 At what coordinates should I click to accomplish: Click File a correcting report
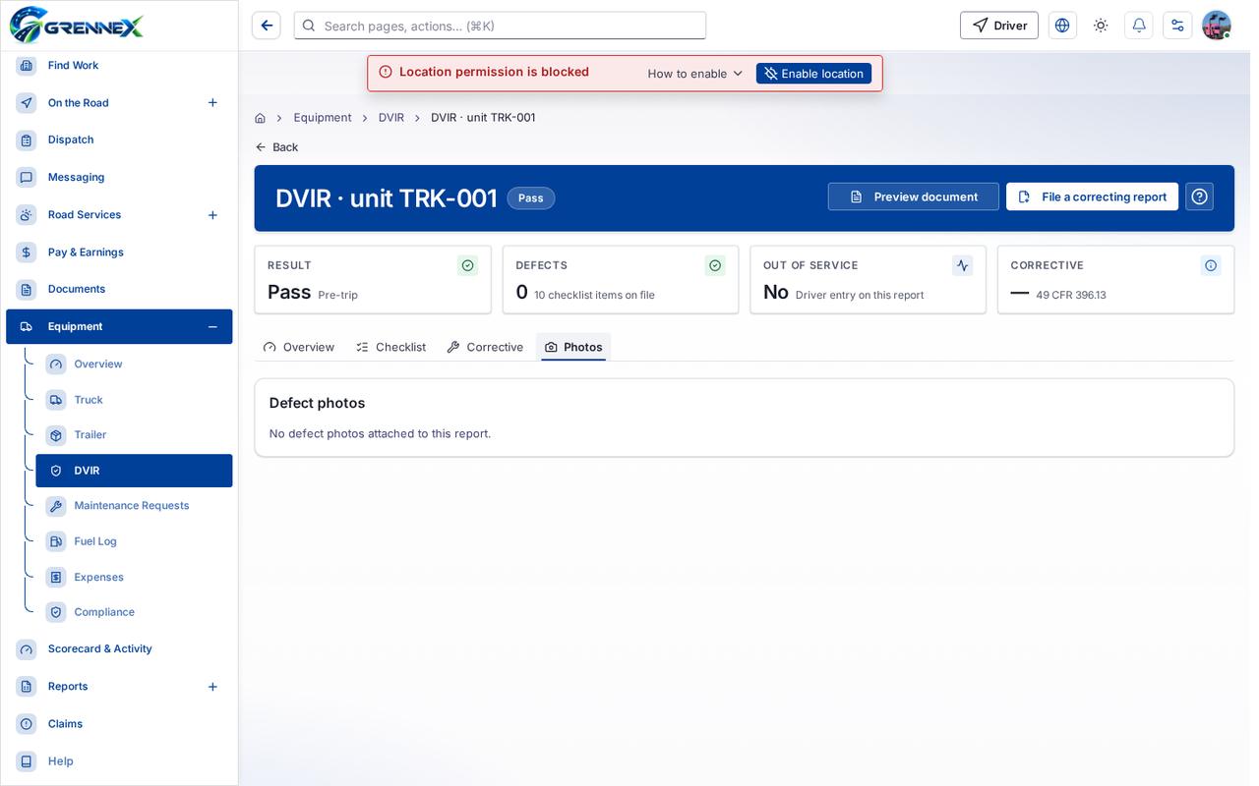click(1092, 196)
